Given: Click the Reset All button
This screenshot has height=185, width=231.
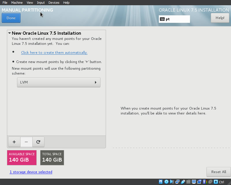Looking at the screenshot, I should click(x=219, y=172).
